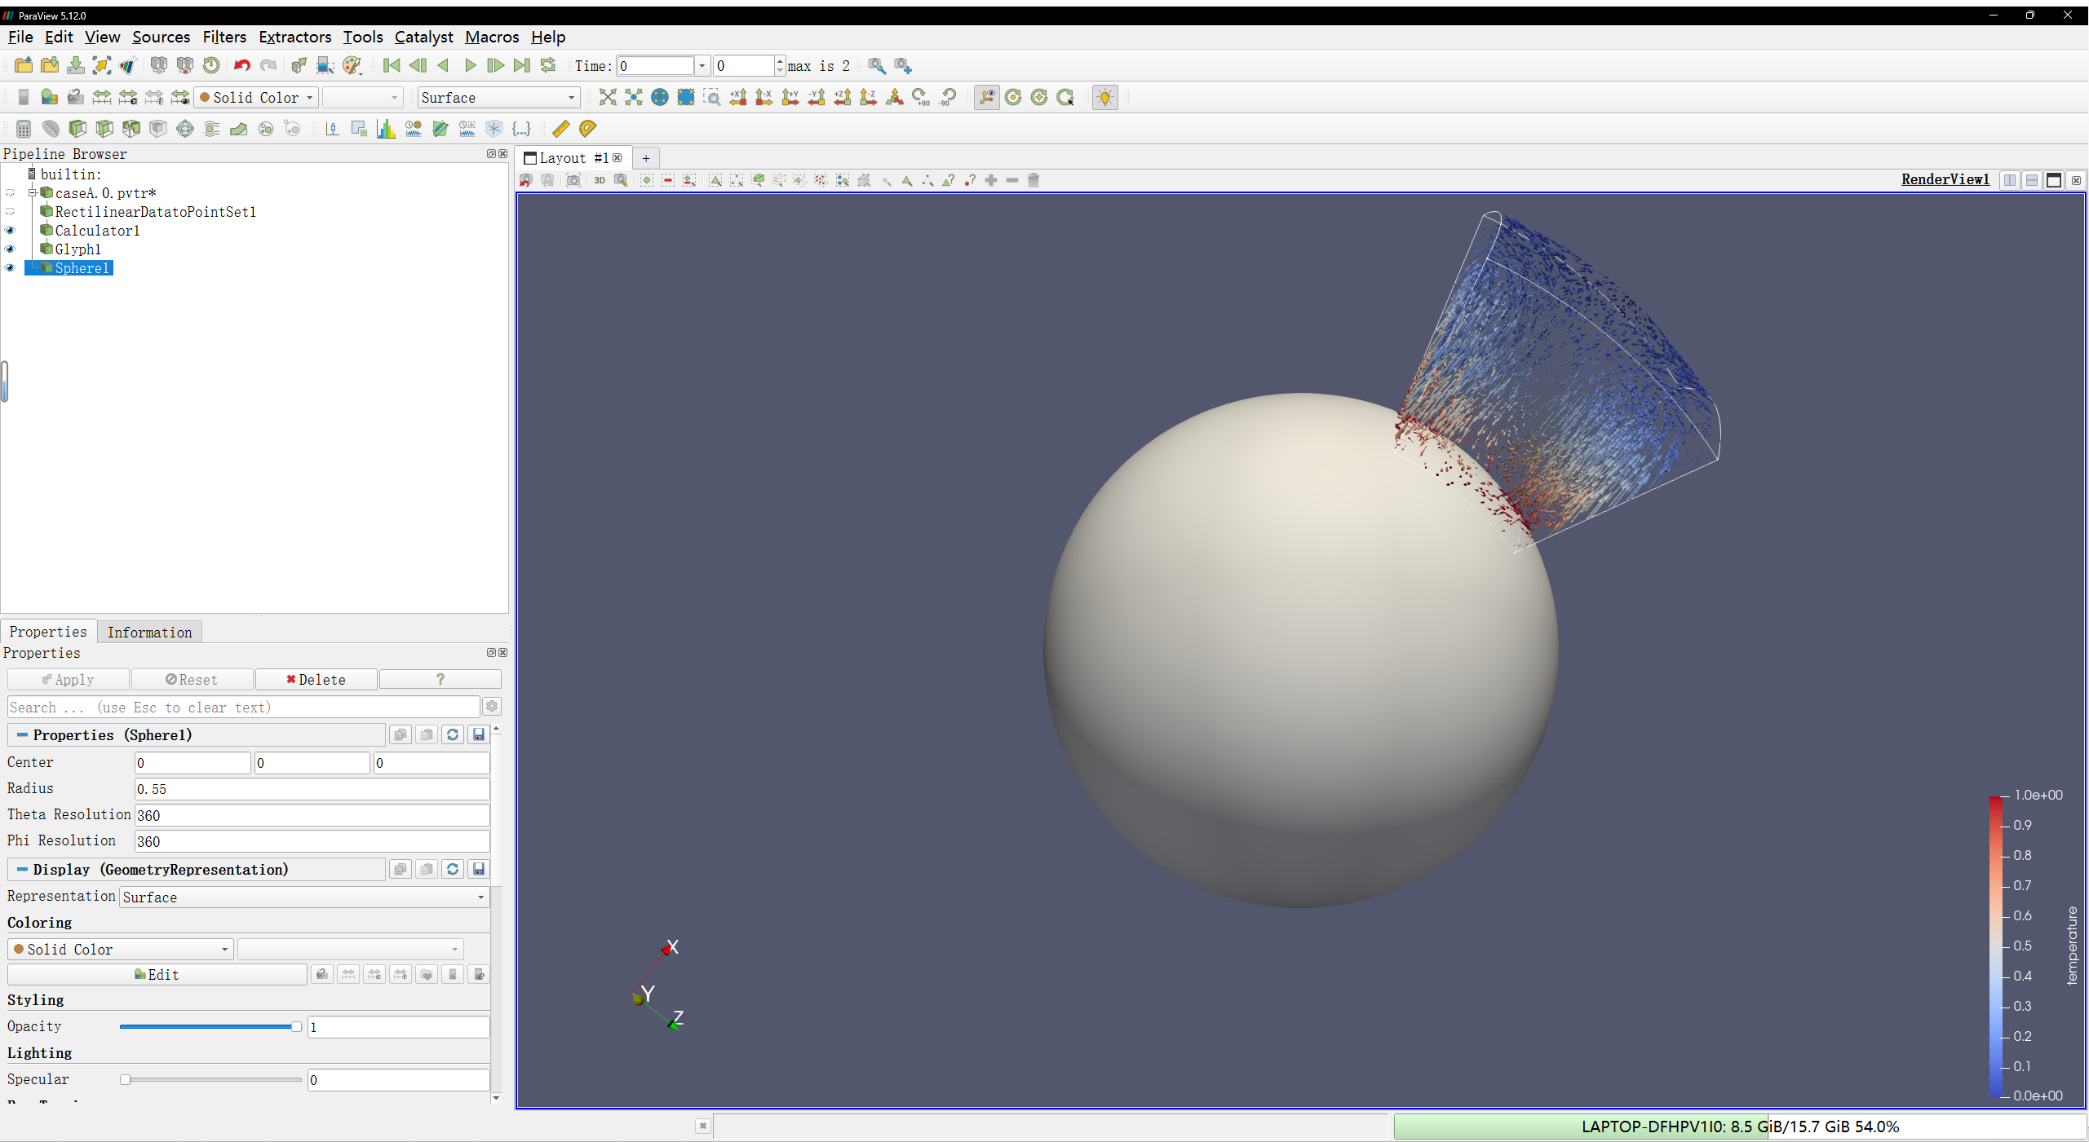Open the Filters menu
The image size is (2089, 1142).
pos(224,37)
